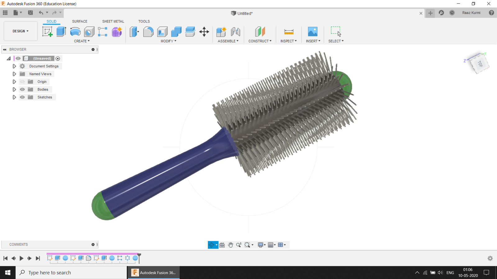Image resolution: width=497 pixels, height=279 pixels.
Task: Choose the Joint tool
Action: [235, 32]
